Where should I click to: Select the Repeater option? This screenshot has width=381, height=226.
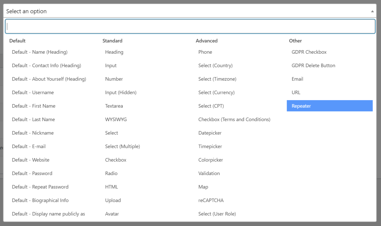tap(330, 106)
